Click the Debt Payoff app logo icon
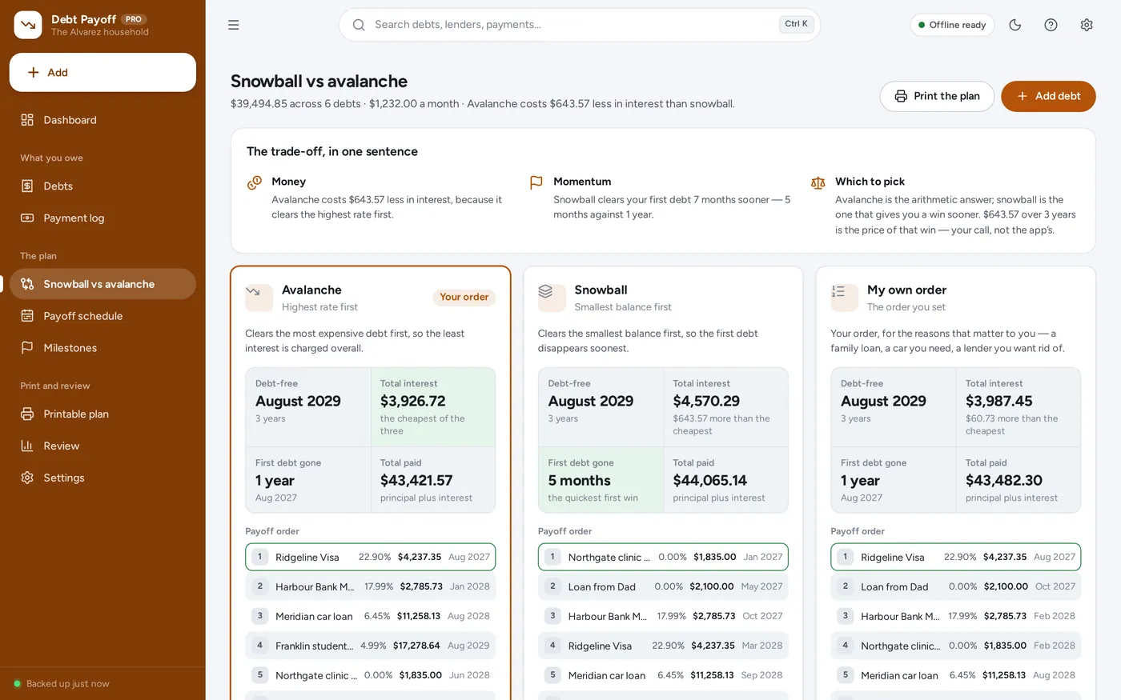 pos(28,25)
